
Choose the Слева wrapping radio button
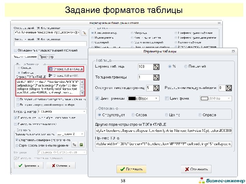[x=133, y=115]
